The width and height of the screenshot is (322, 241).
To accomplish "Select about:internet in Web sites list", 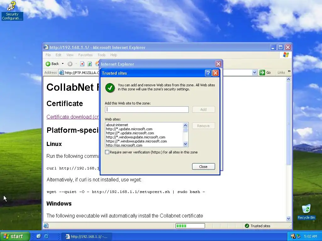I will click(117, 125).
